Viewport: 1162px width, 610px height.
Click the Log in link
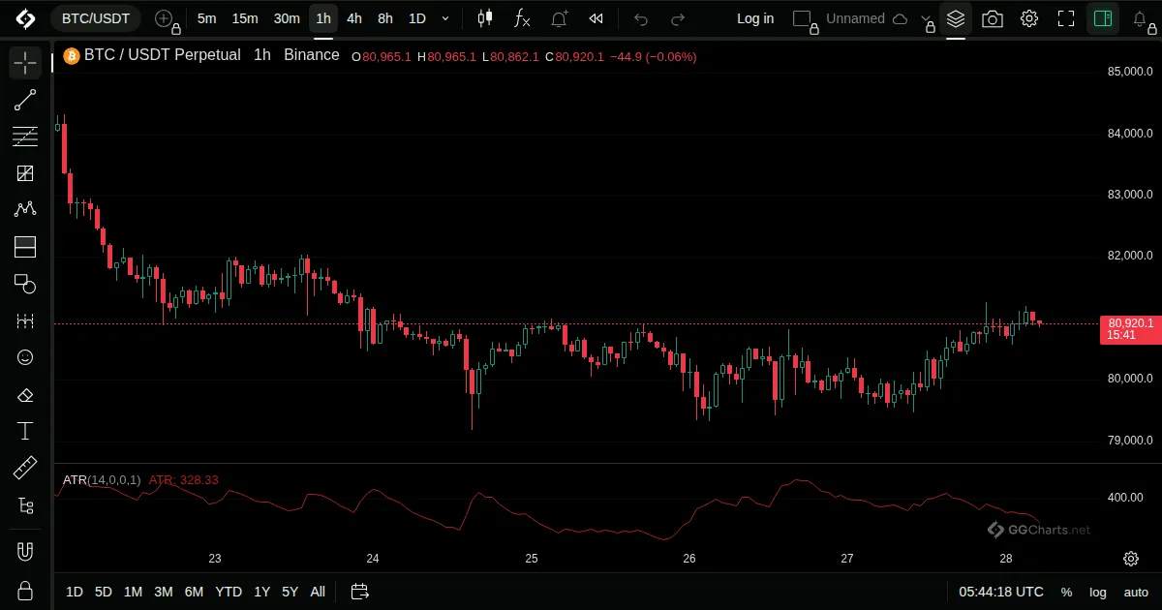[755, 18]
